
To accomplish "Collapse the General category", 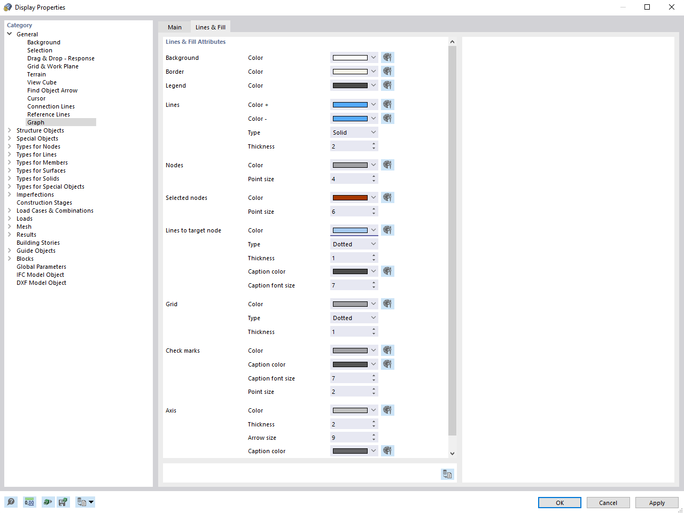I will (9, 33).
